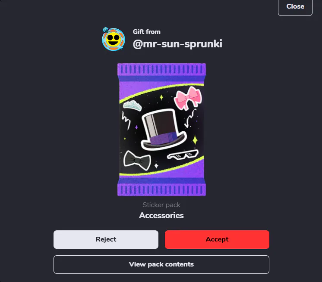The image size is (322, 282).
Task: Click the pink ribbon bow sticker
Action: pyautogui.click(x=188, y=98)
